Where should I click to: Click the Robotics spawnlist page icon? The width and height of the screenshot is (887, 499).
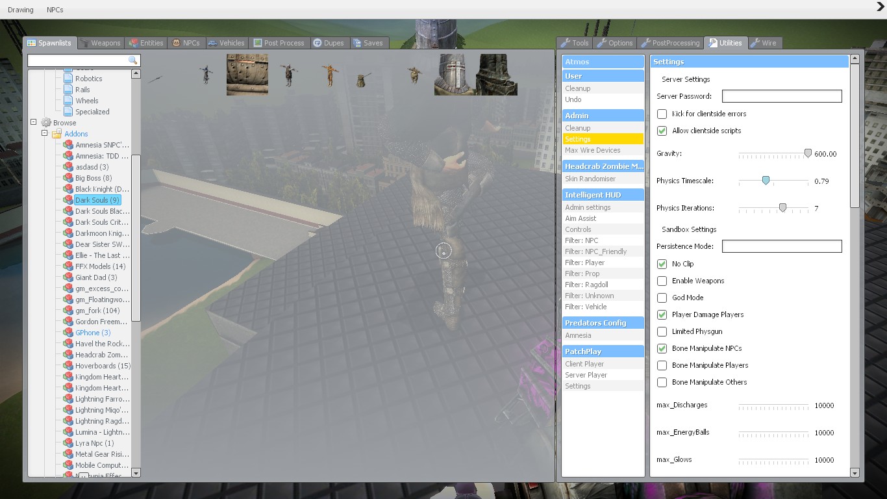[x=68, y=79]
